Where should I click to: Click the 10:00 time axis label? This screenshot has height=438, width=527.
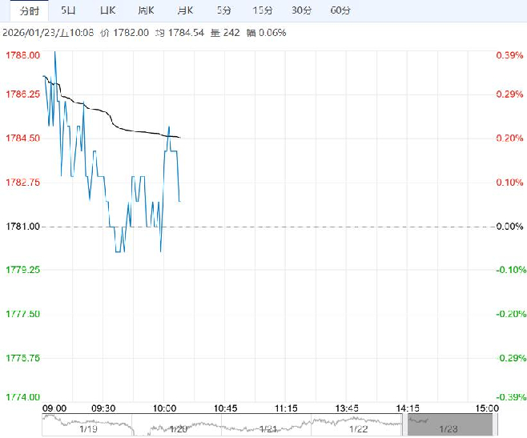(x=163, y=408)
